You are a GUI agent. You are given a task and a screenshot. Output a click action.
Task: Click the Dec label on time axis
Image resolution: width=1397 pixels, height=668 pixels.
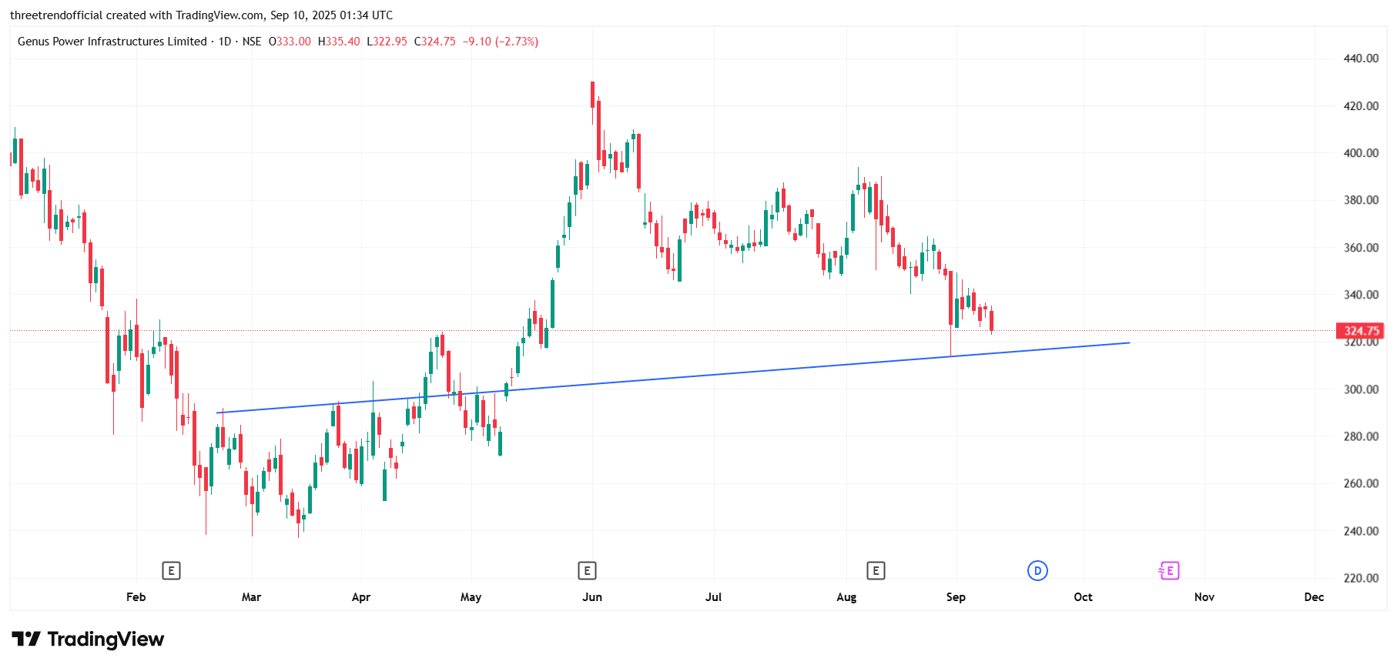tap(1315, 597)
